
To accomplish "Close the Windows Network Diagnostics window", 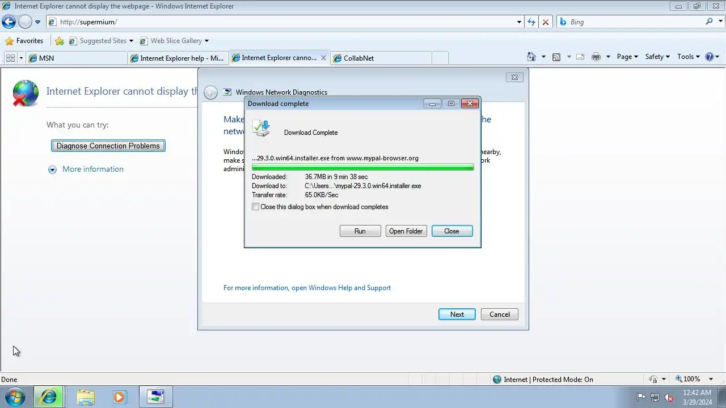I will coord(514,77).
